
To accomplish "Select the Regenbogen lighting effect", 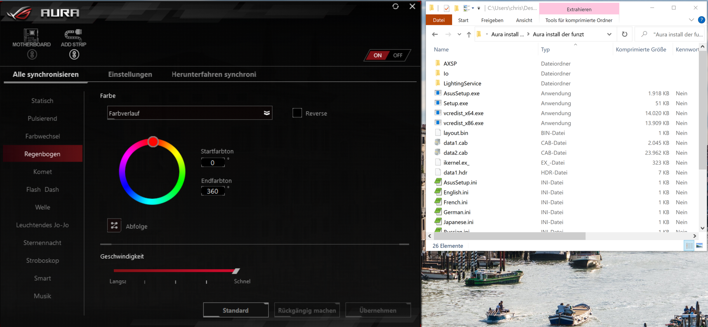I will tap(42, 154).
